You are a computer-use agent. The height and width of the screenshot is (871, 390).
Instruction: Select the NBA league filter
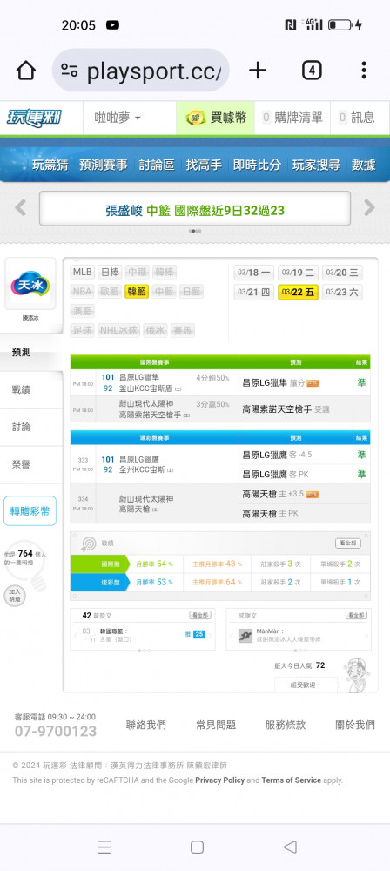point(82,291)
